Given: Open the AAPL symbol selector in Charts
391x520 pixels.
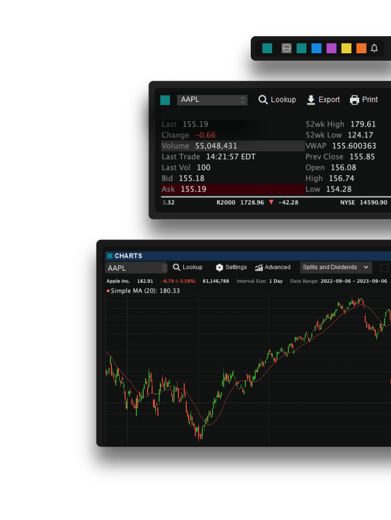Looking at the screenshot, I should (x=136, y=268).
